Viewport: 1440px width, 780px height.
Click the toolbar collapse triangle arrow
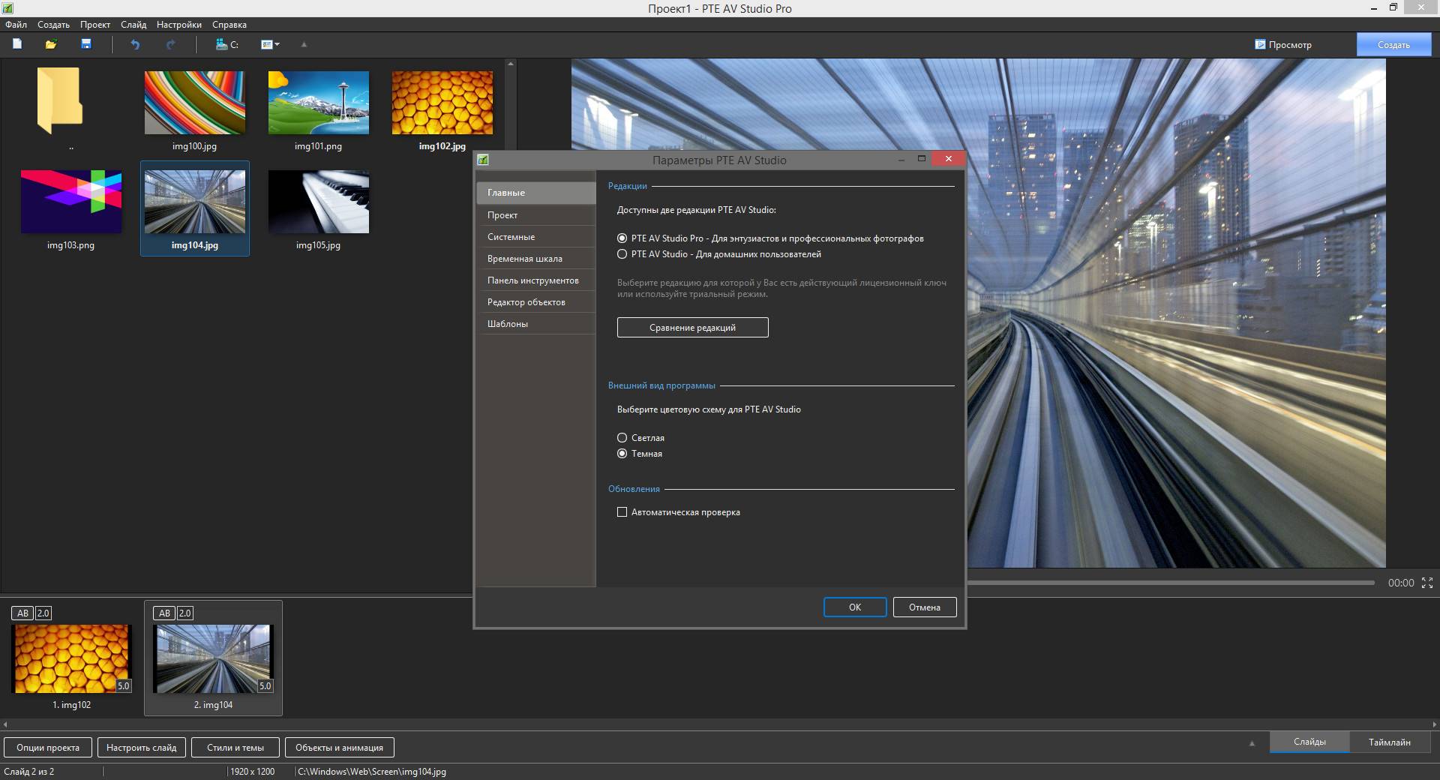click(x=304, y=44)
